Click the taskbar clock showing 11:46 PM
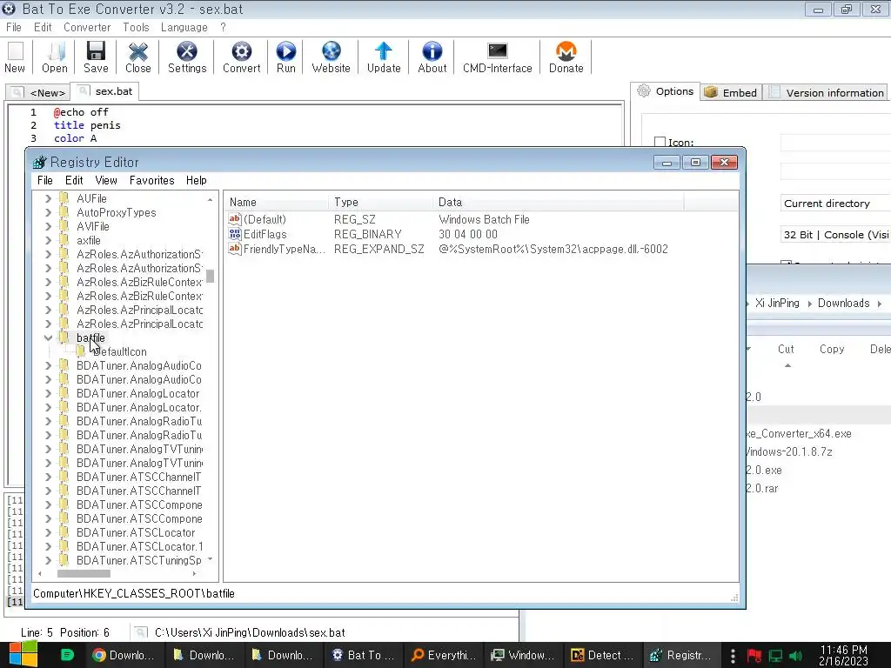Image resolution: width=891 pixels, height=668 pixels. point(844,656)
